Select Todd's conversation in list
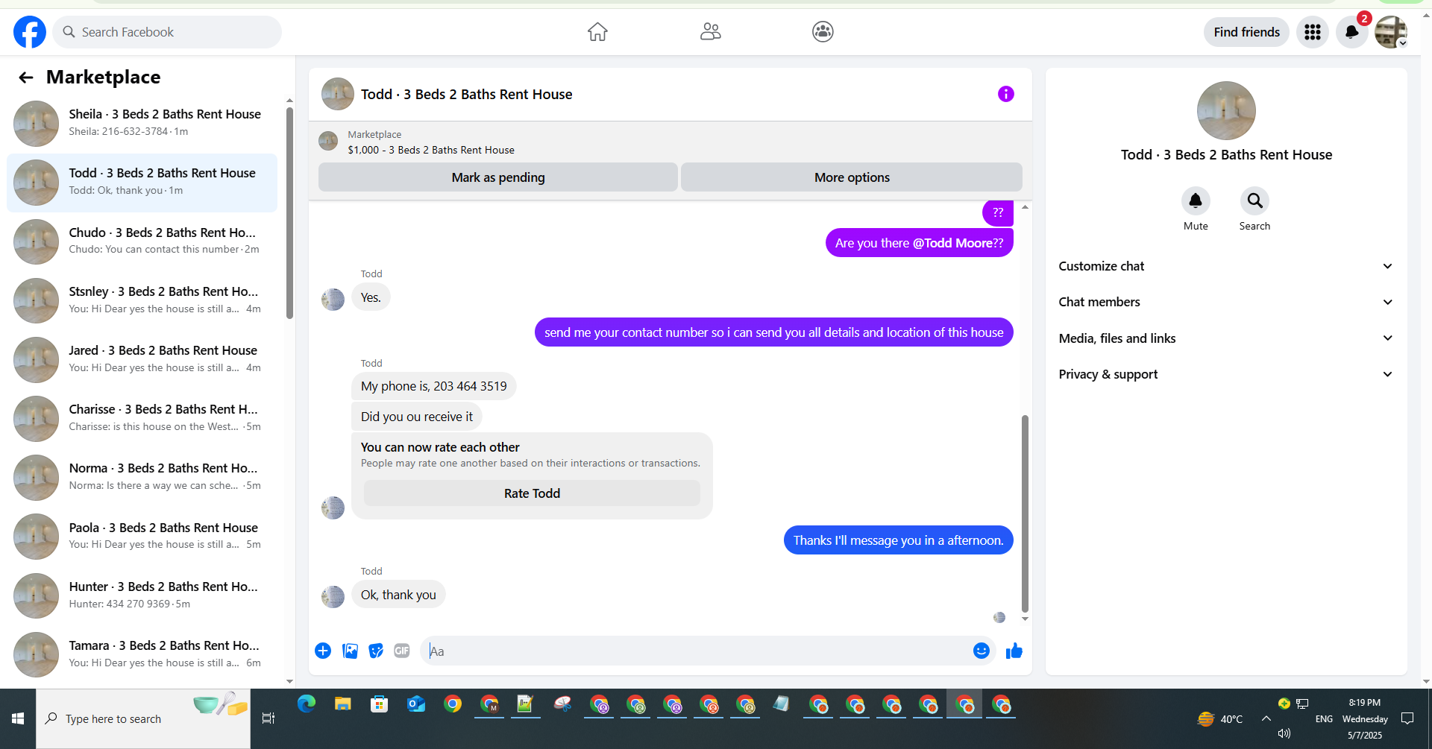The image size is (1432, 749). coord(142,183)
